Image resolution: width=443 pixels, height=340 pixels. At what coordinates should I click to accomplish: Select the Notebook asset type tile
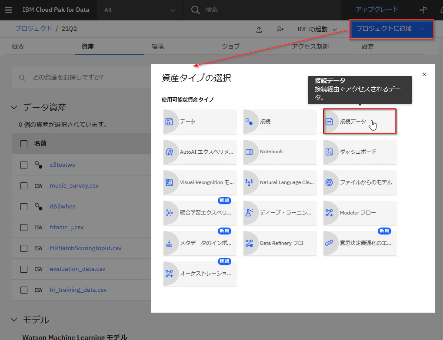click(280, 152)
